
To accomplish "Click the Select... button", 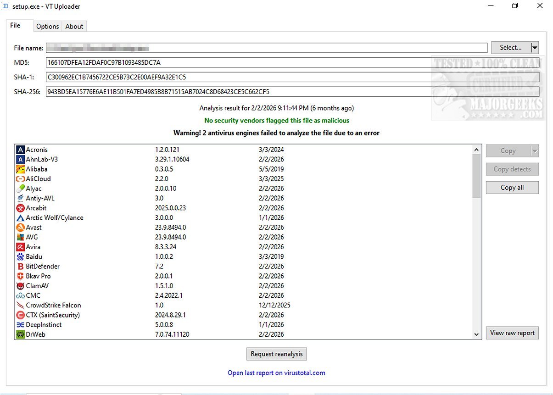I will (511, 48).
